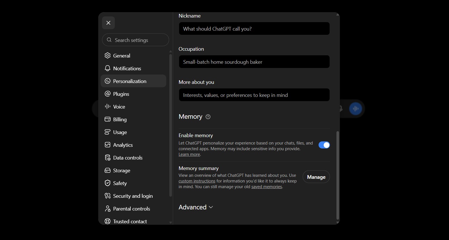
Task: Open Notifications settings tab
Action: [x=133, y=68]
